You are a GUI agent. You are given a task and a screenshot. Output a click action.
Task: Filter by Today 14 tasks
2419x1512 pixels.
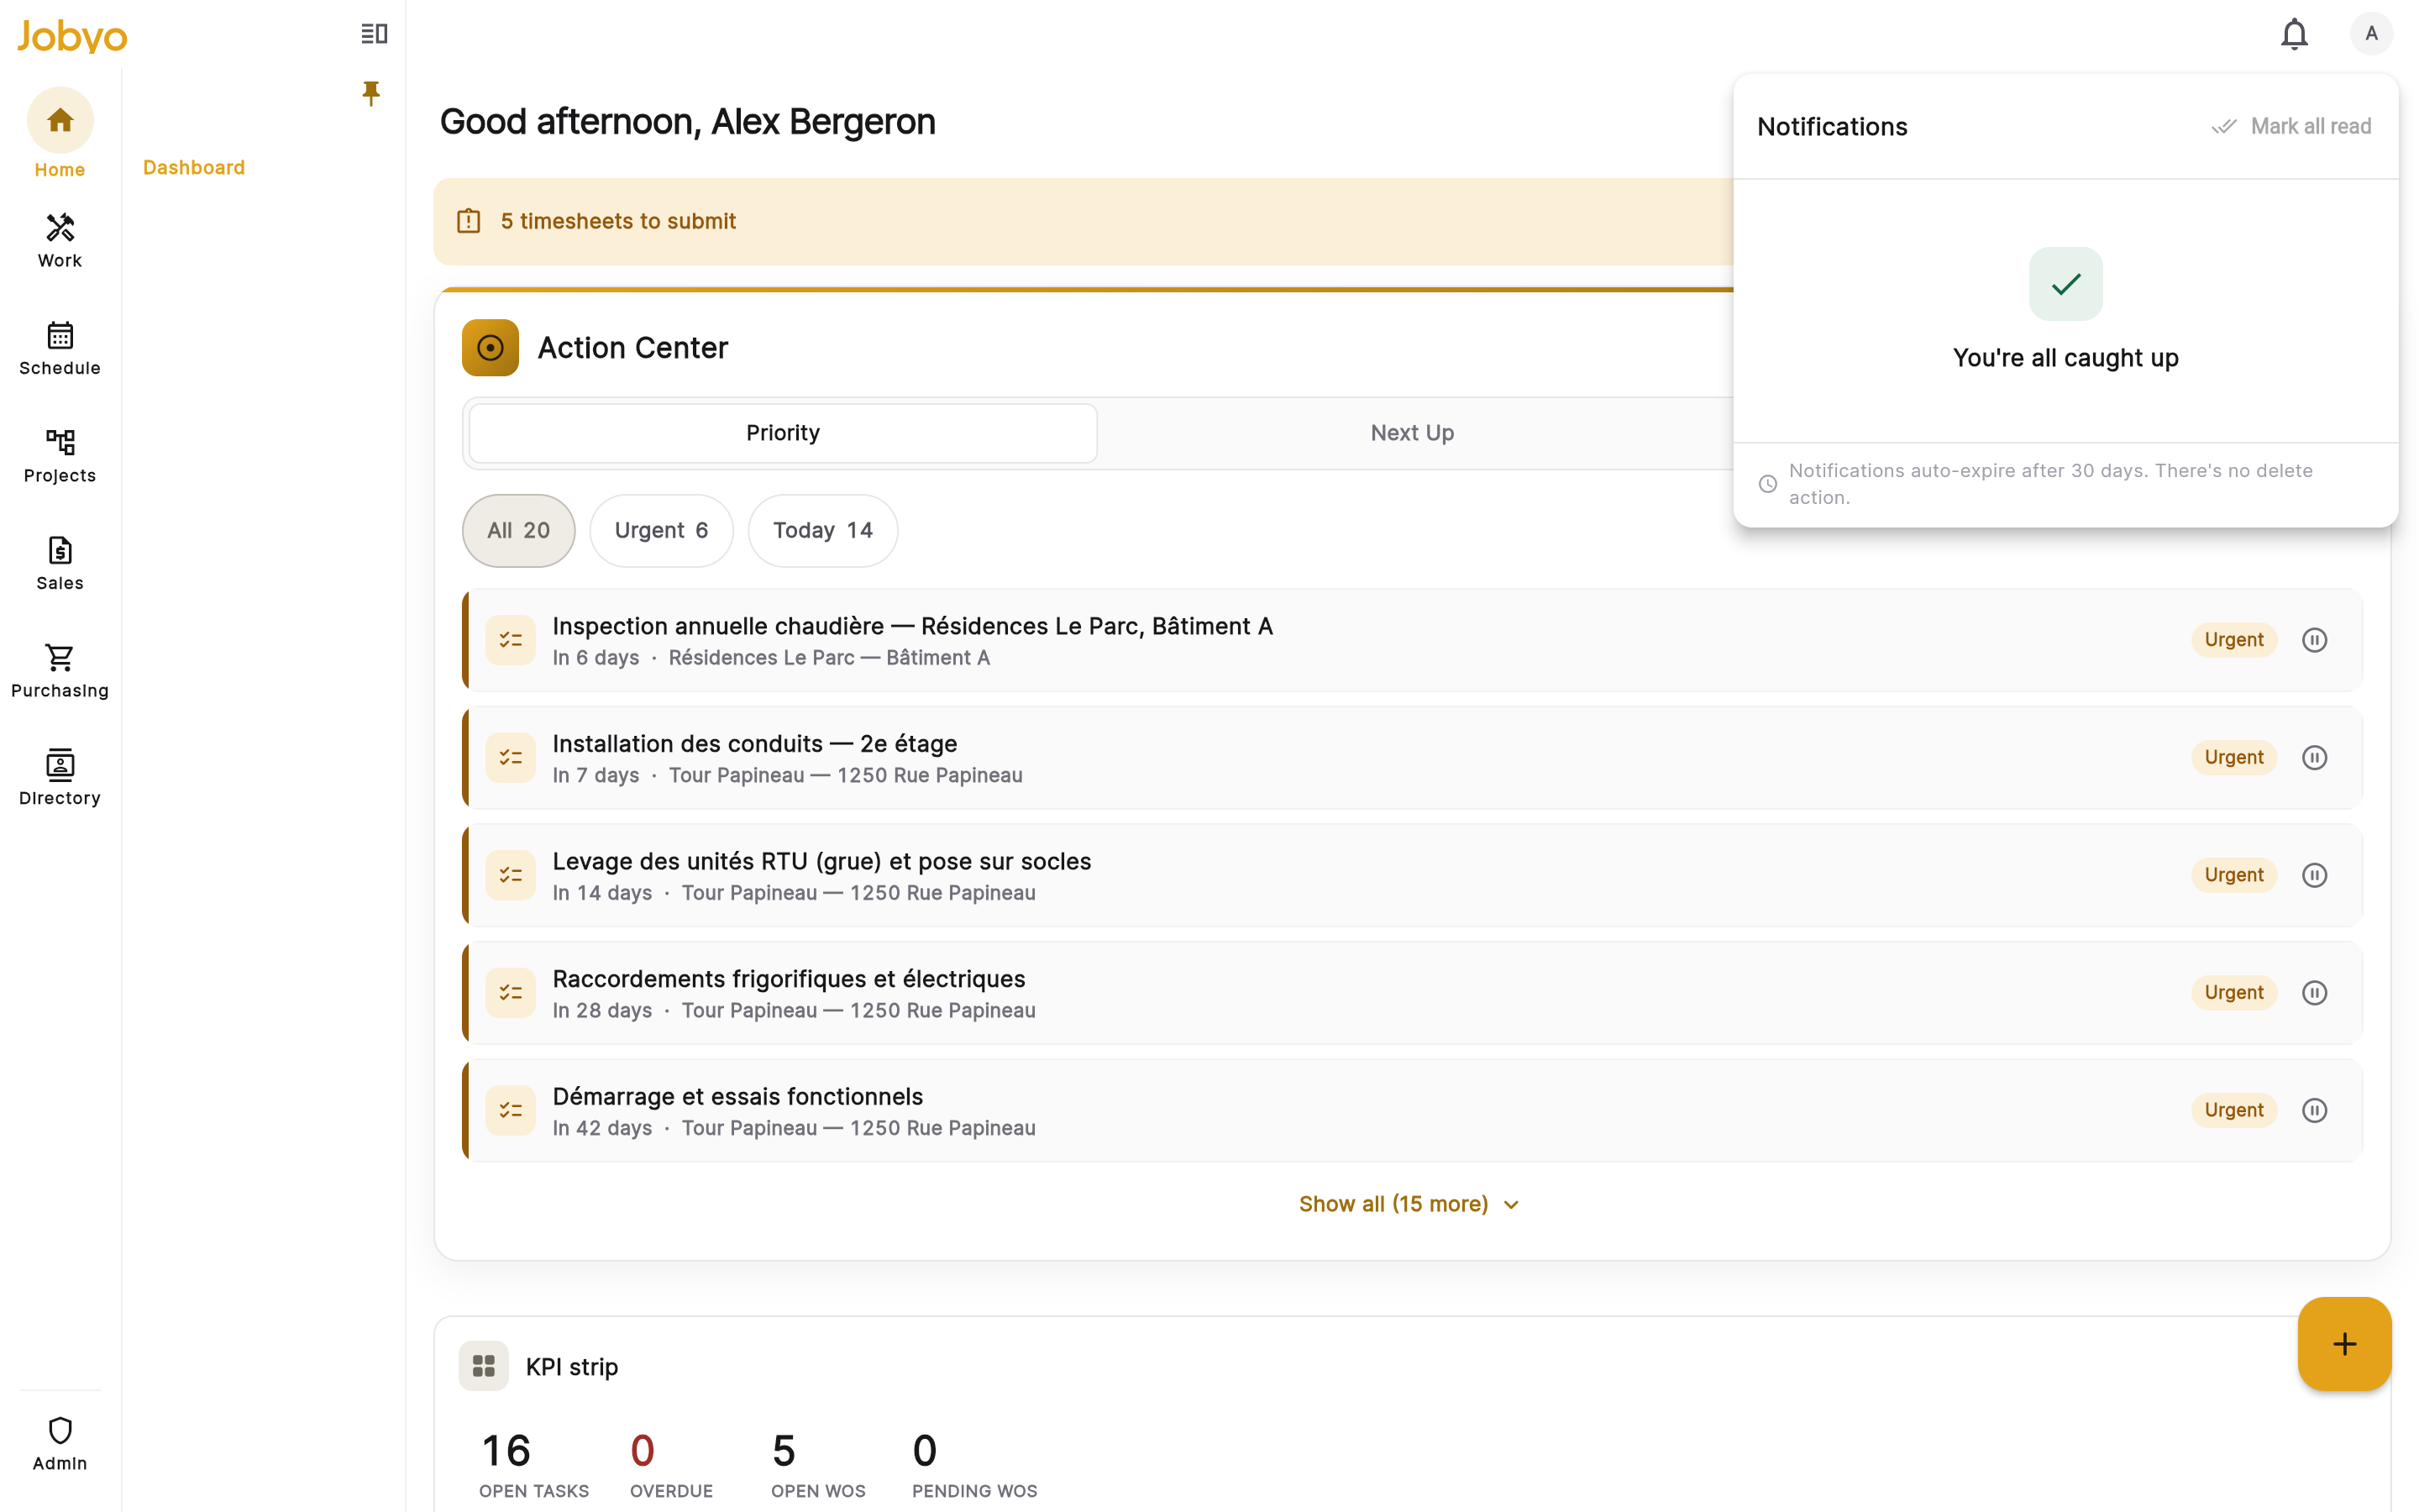pos(821,530)
